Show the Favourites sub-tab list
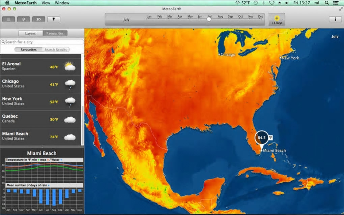The height and width of the screenshot is (215, 344). (x=28, y=50)
